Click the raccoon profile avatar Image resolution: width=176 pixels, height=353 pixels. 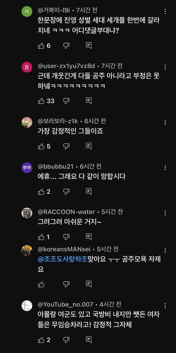click(x=27, y=213)
